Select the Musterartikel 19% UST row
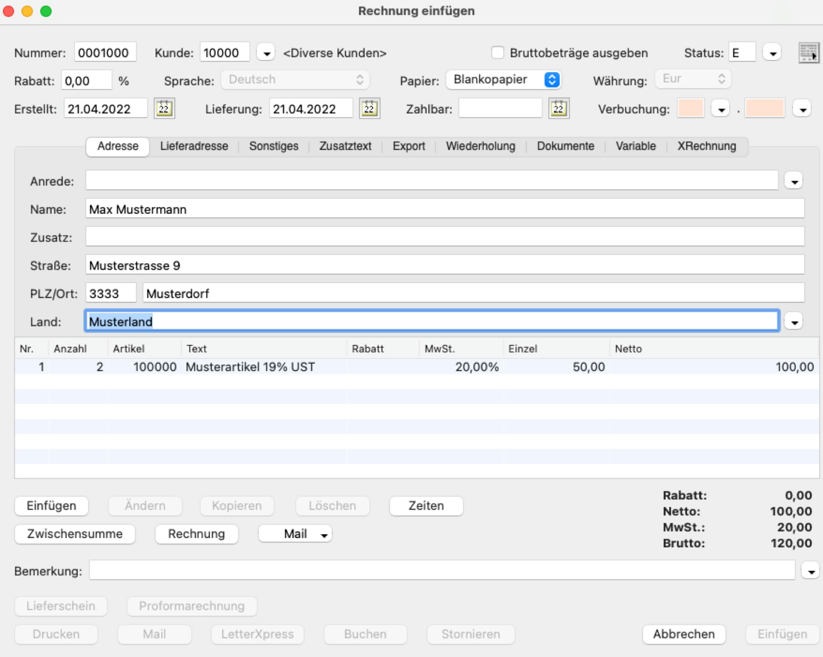The width and height of the screenshot is (823, 657). pyautogui.click(x=250, y=367)
